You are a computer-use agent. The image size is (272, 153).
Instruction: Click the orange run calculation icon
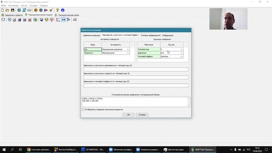click(x=36, y=10)
